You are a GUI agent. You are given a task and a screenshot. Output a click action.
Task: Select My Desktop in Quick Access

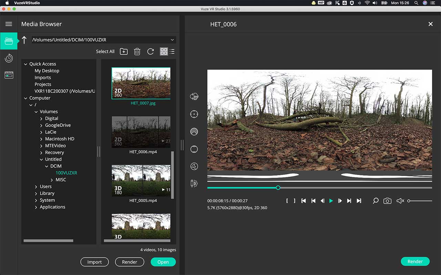47,71
